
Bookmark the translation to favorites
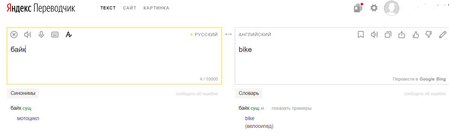tap(361, 35)
